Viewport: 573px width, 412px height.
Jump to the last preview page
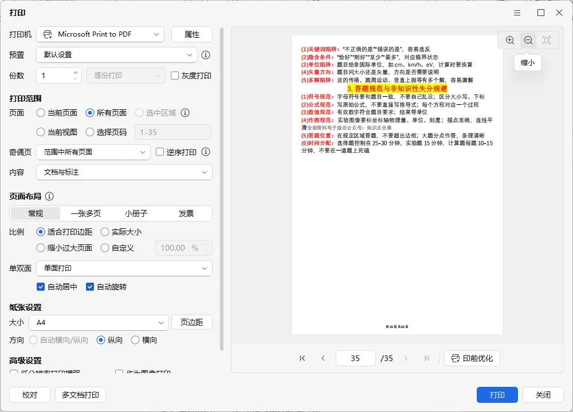pos(426,358)
